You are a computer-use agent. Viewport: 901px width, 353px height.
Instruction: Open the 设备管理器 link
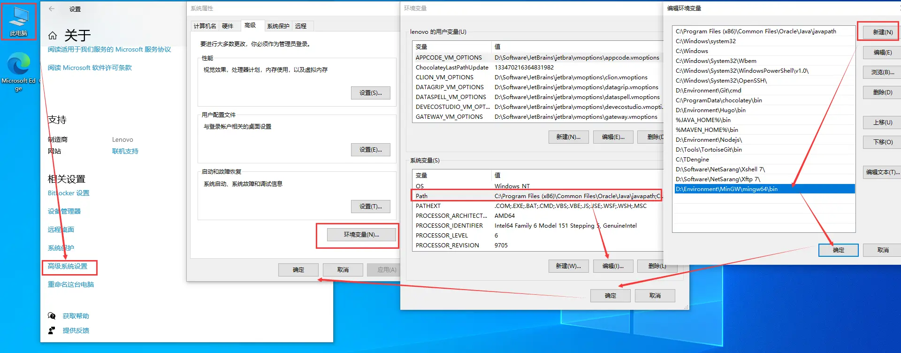[x=64, y=211]
